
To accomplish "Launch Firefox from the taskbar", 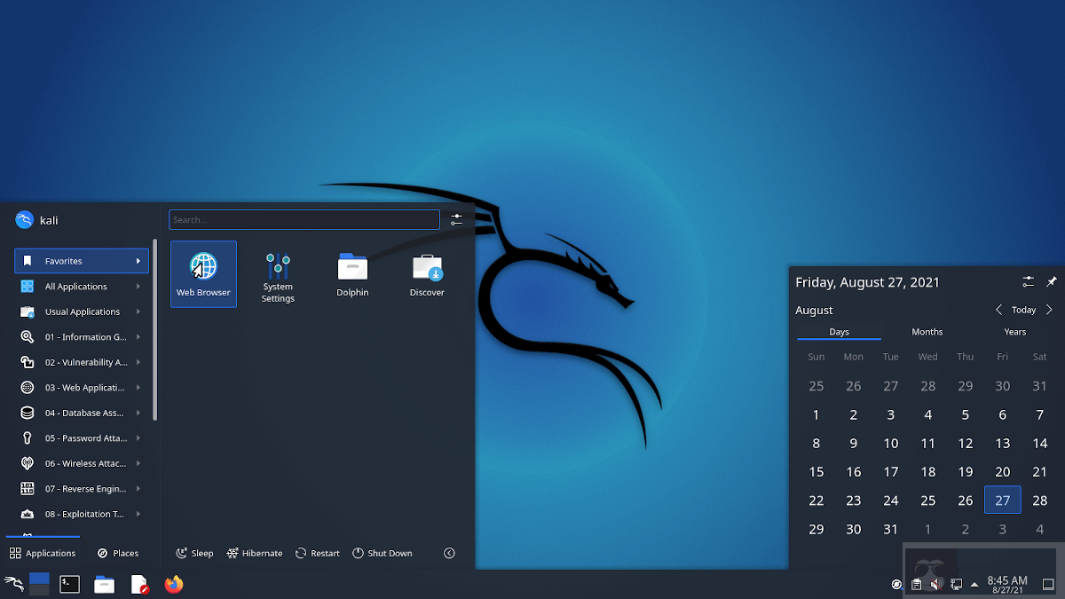I will click(x=174, y=584).
